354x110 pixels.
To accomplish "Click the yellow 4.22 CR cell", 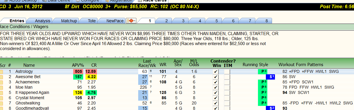I will coord(91,77).
